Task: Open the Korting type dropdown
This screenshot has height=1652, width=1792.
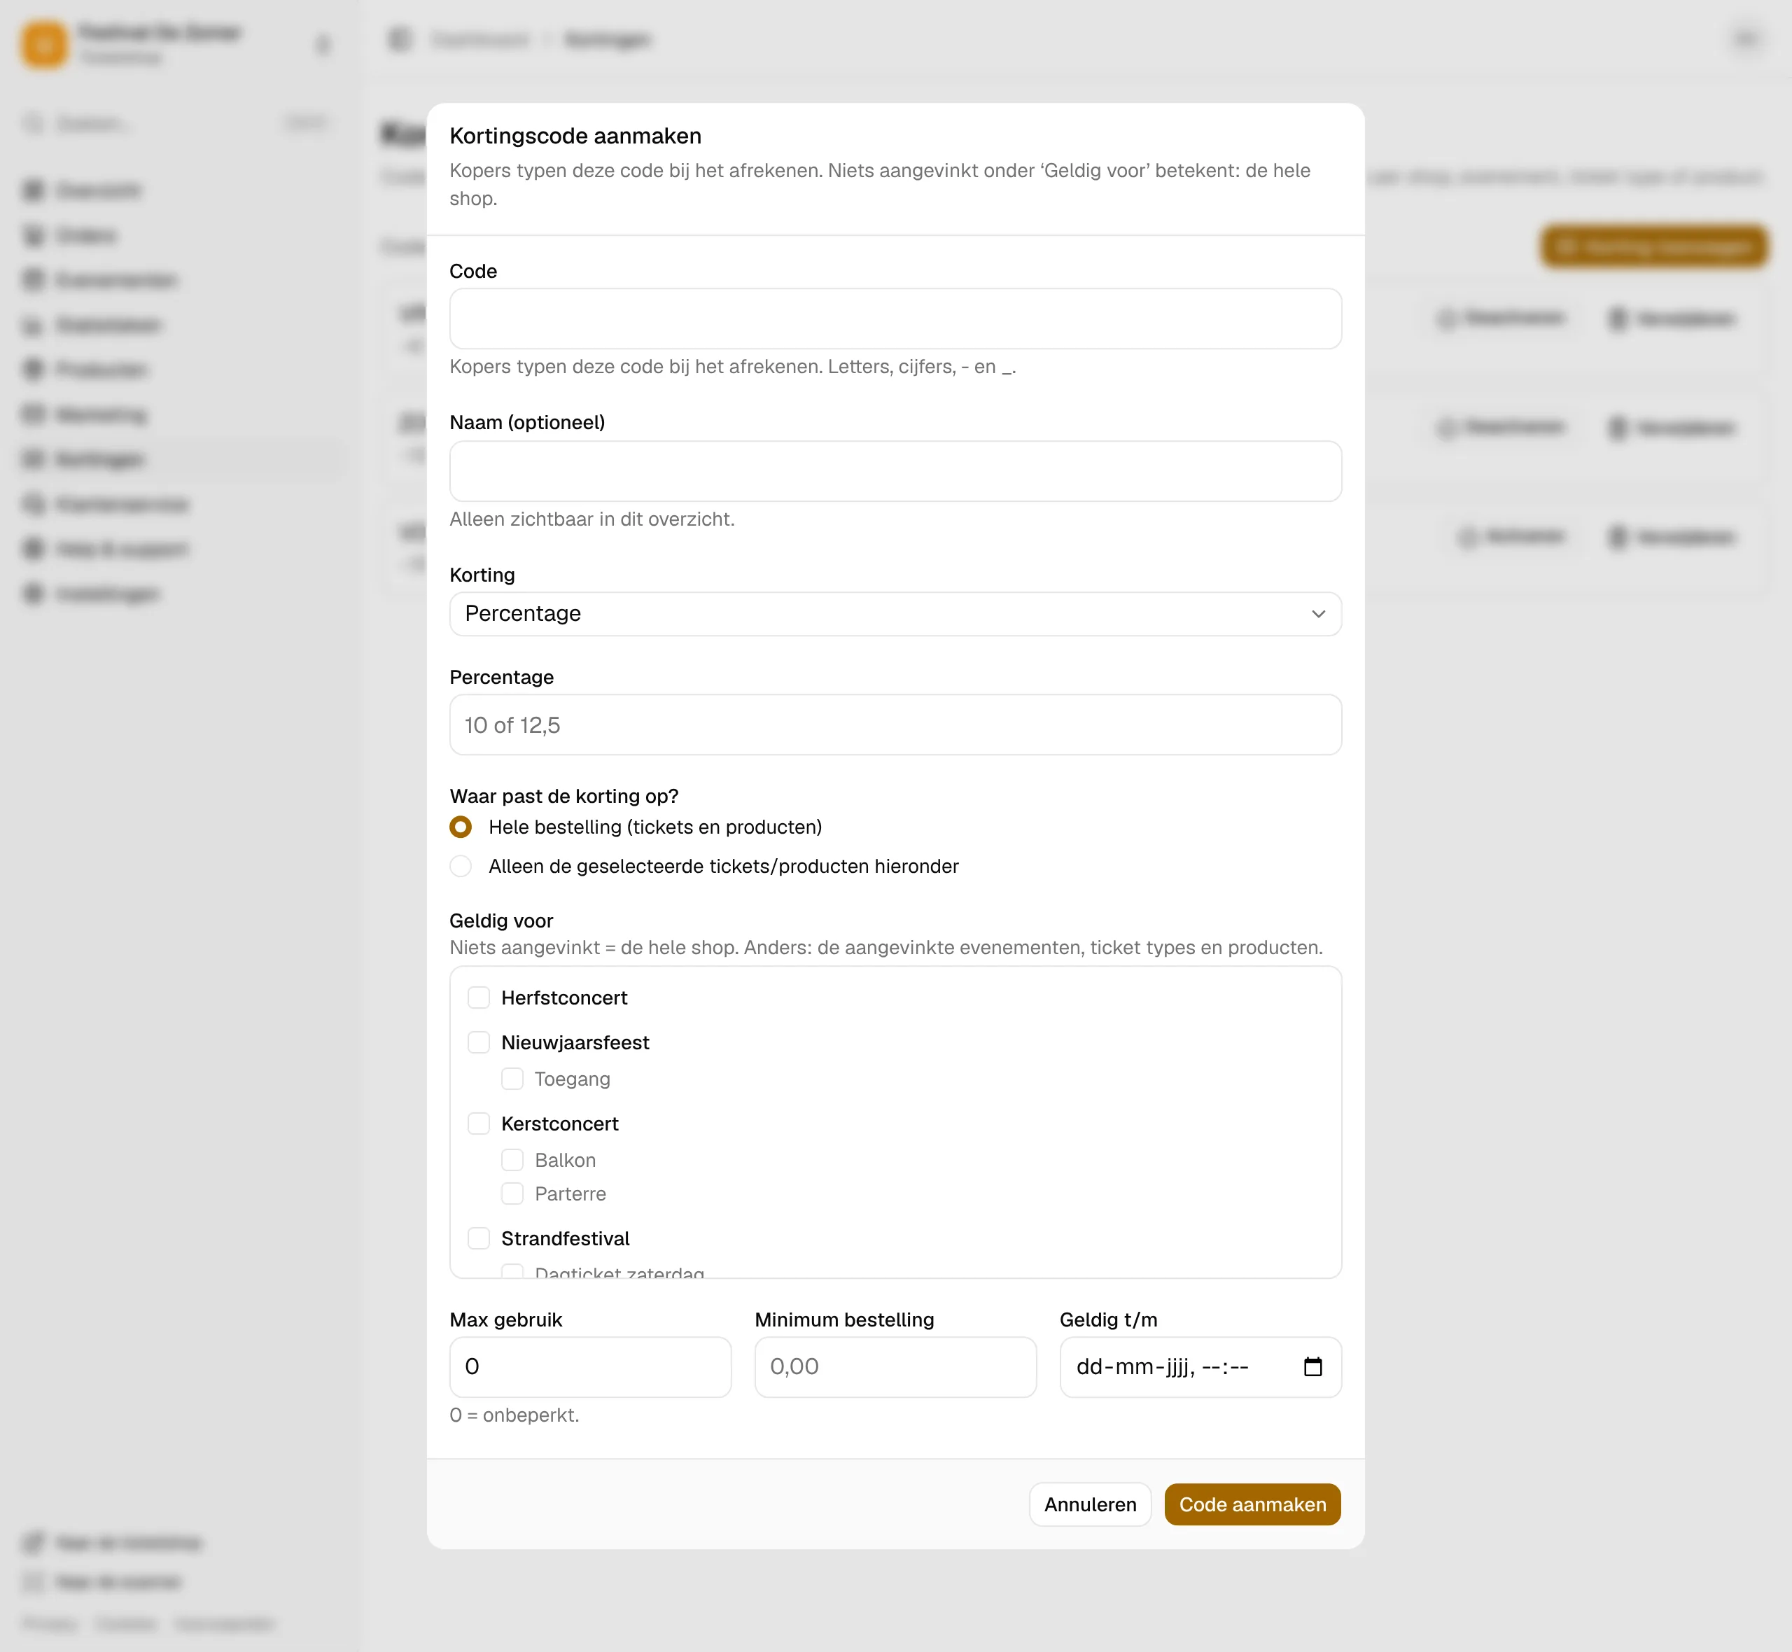Action: click(x=895, y=614)
